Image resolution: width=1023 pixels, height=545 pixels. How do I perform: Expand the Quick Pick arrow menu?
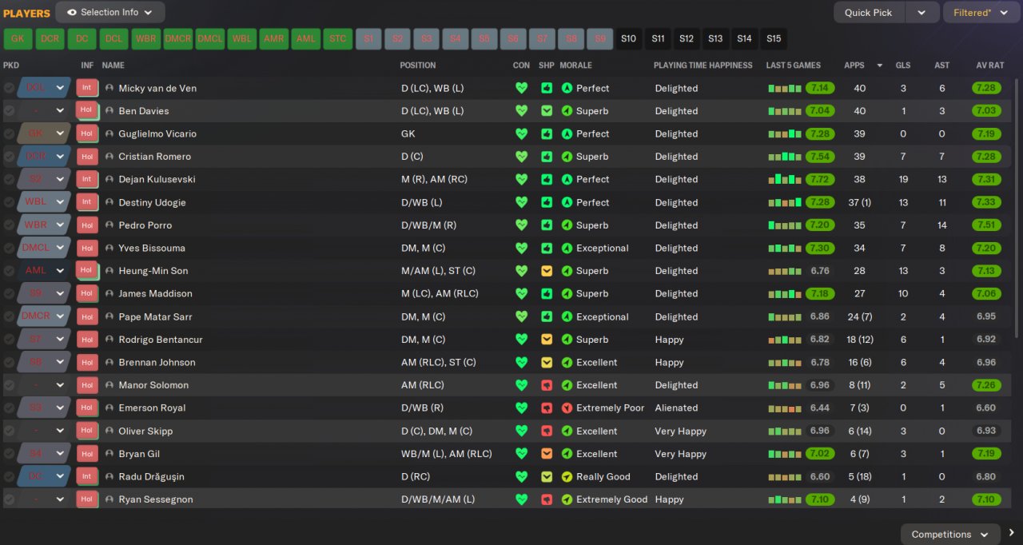(921, 12)
